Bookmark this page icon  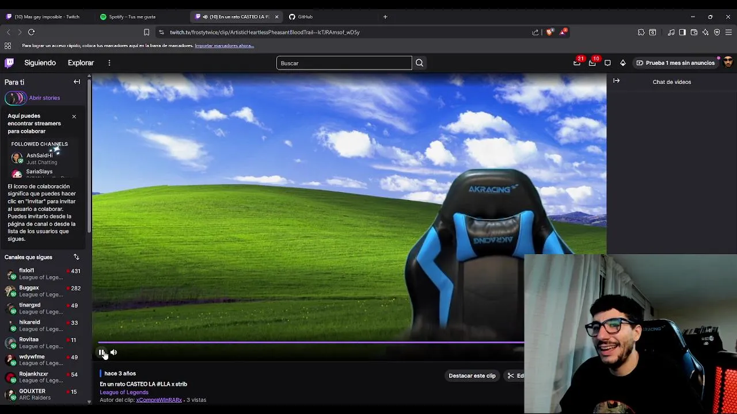[146, 32]
